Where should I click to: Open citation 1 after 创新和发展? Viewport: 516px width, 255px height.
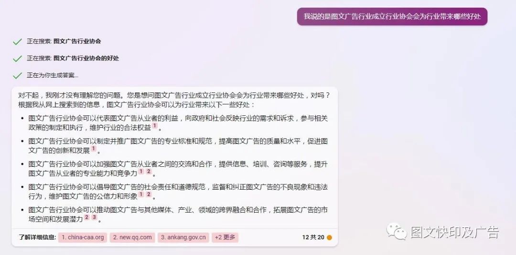tap(94, 149)
